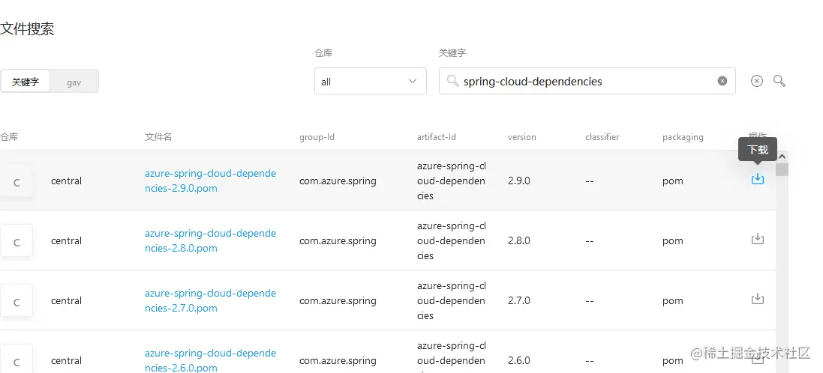
Task: Click com.azure.spring in the 2.8.0 row
Action: click(x=338, y=240)
